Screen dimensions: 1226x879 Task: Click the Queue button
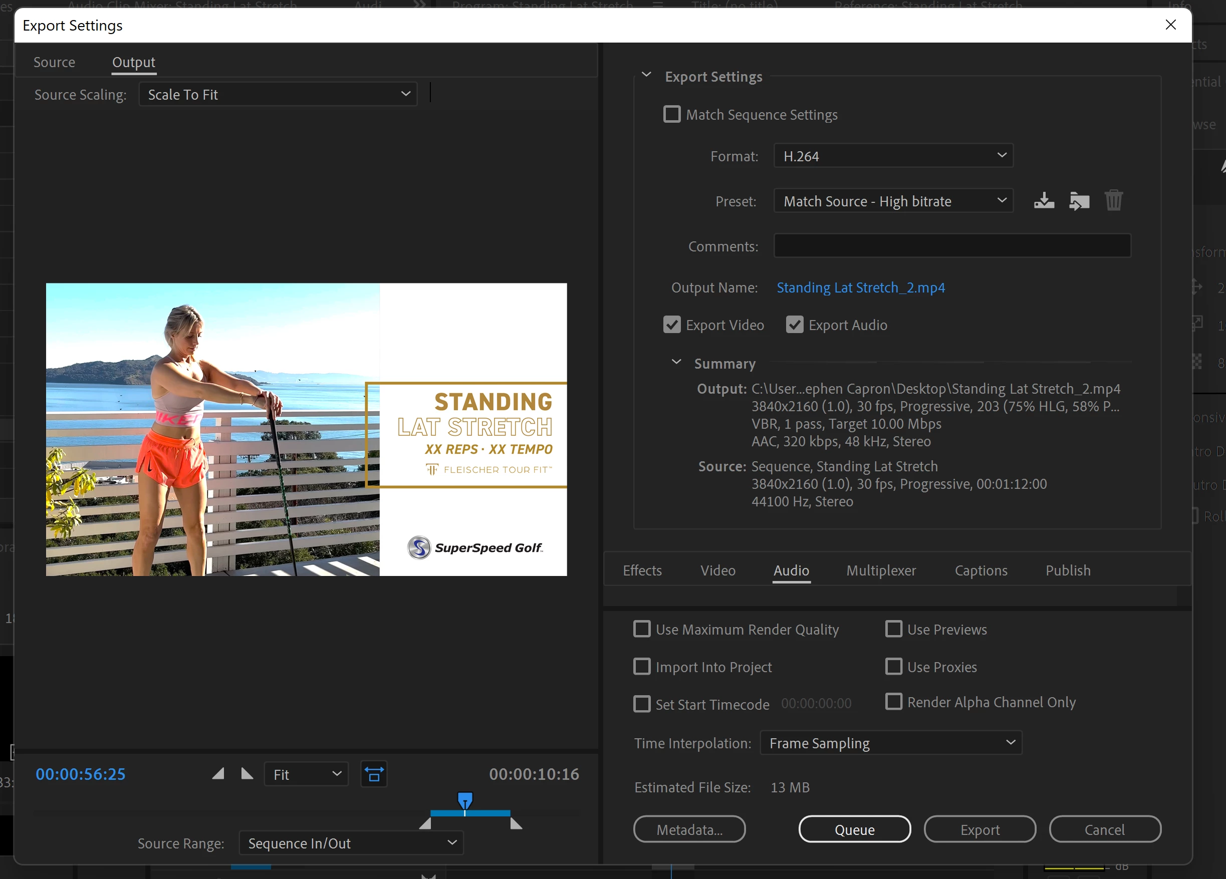click(854, 829)
